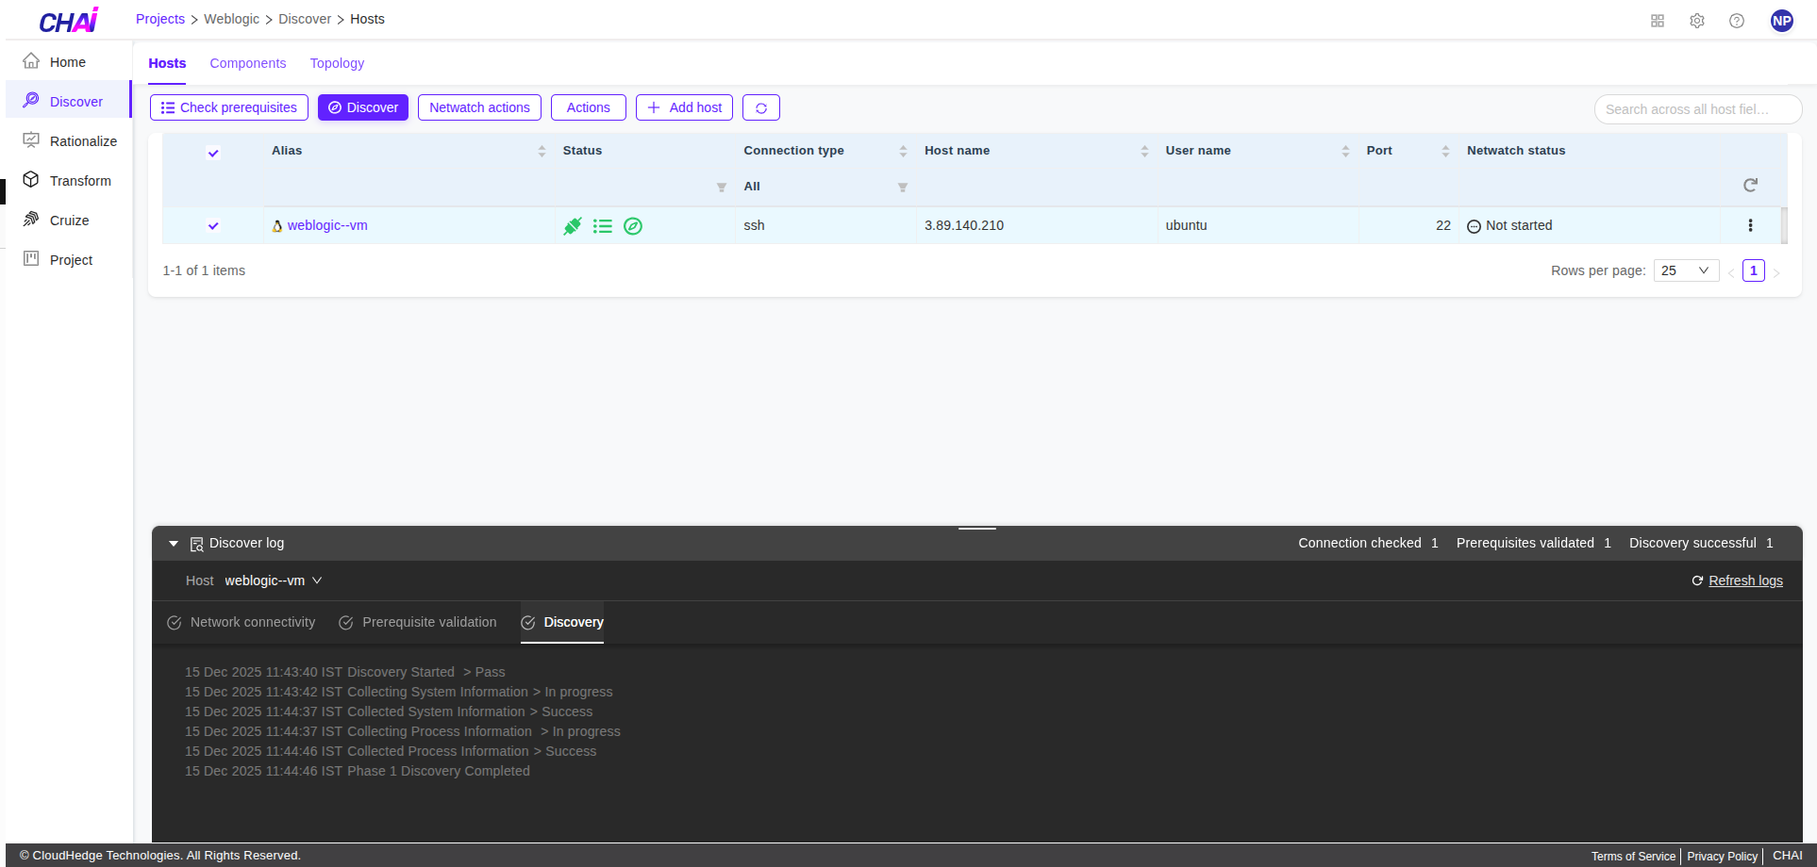
Task: Collapse the Discover log panel
Action: 174,543
